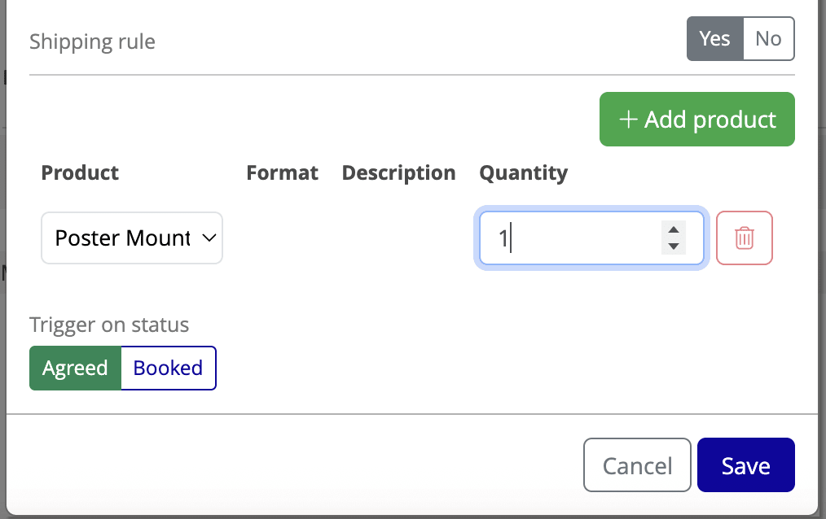Set shipping rule to No

tap(768, 38)
